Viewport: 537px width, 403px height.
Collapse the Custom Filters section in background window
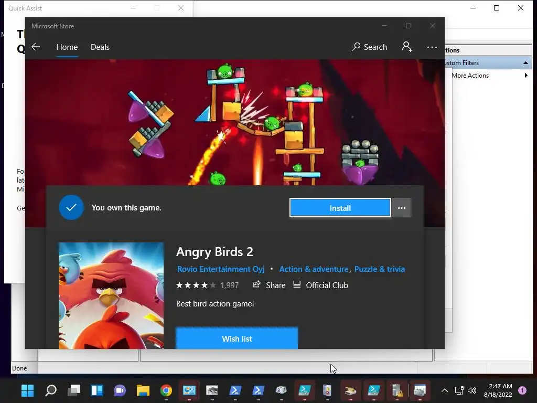[525, 63]
